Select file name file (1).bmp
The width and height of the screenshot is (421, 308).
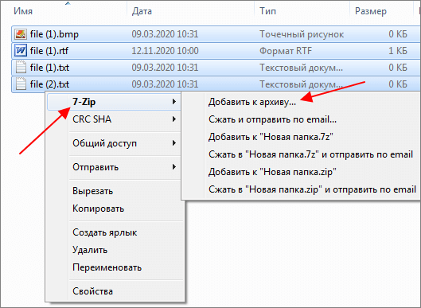point(54,34)
